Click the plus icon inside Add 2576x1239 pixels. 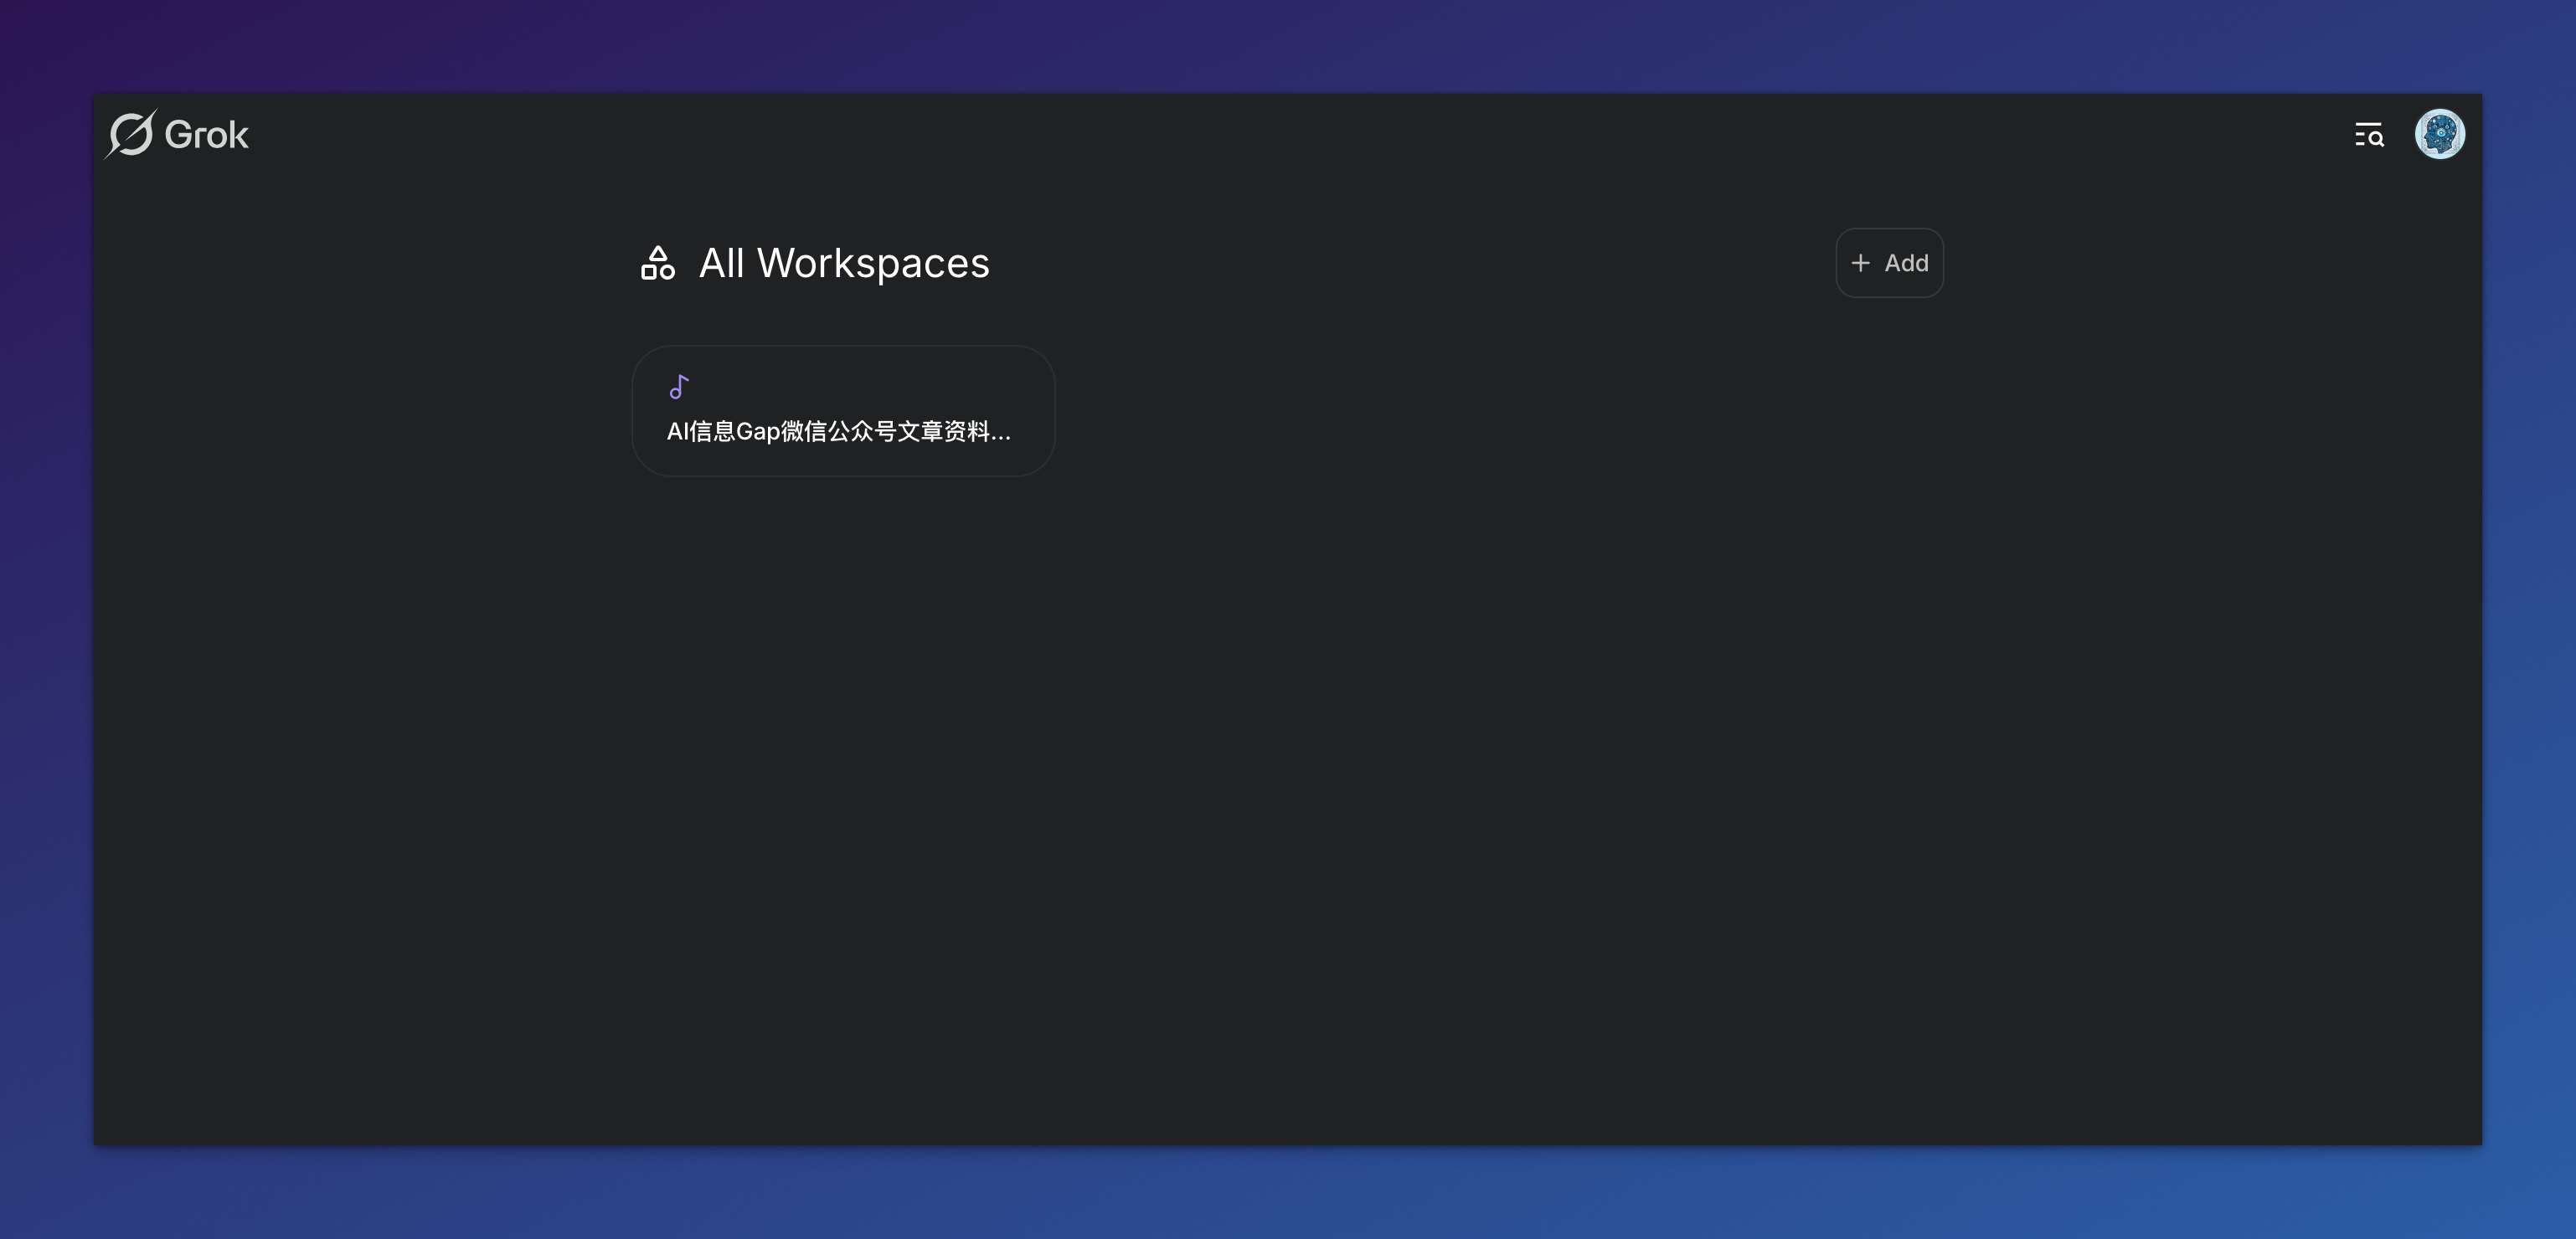click(x=1860, y=263)
